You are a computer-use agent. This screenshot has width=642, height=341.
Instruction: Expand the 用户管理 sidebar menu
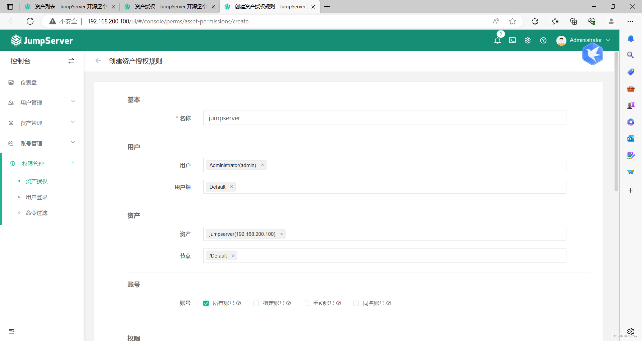coord(42,103)
